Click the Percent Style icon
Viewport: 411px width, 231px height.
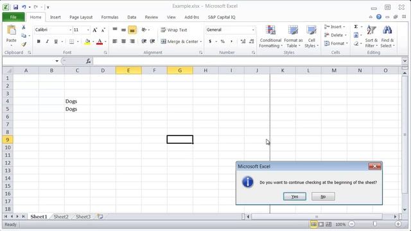(x=223, y=41)
